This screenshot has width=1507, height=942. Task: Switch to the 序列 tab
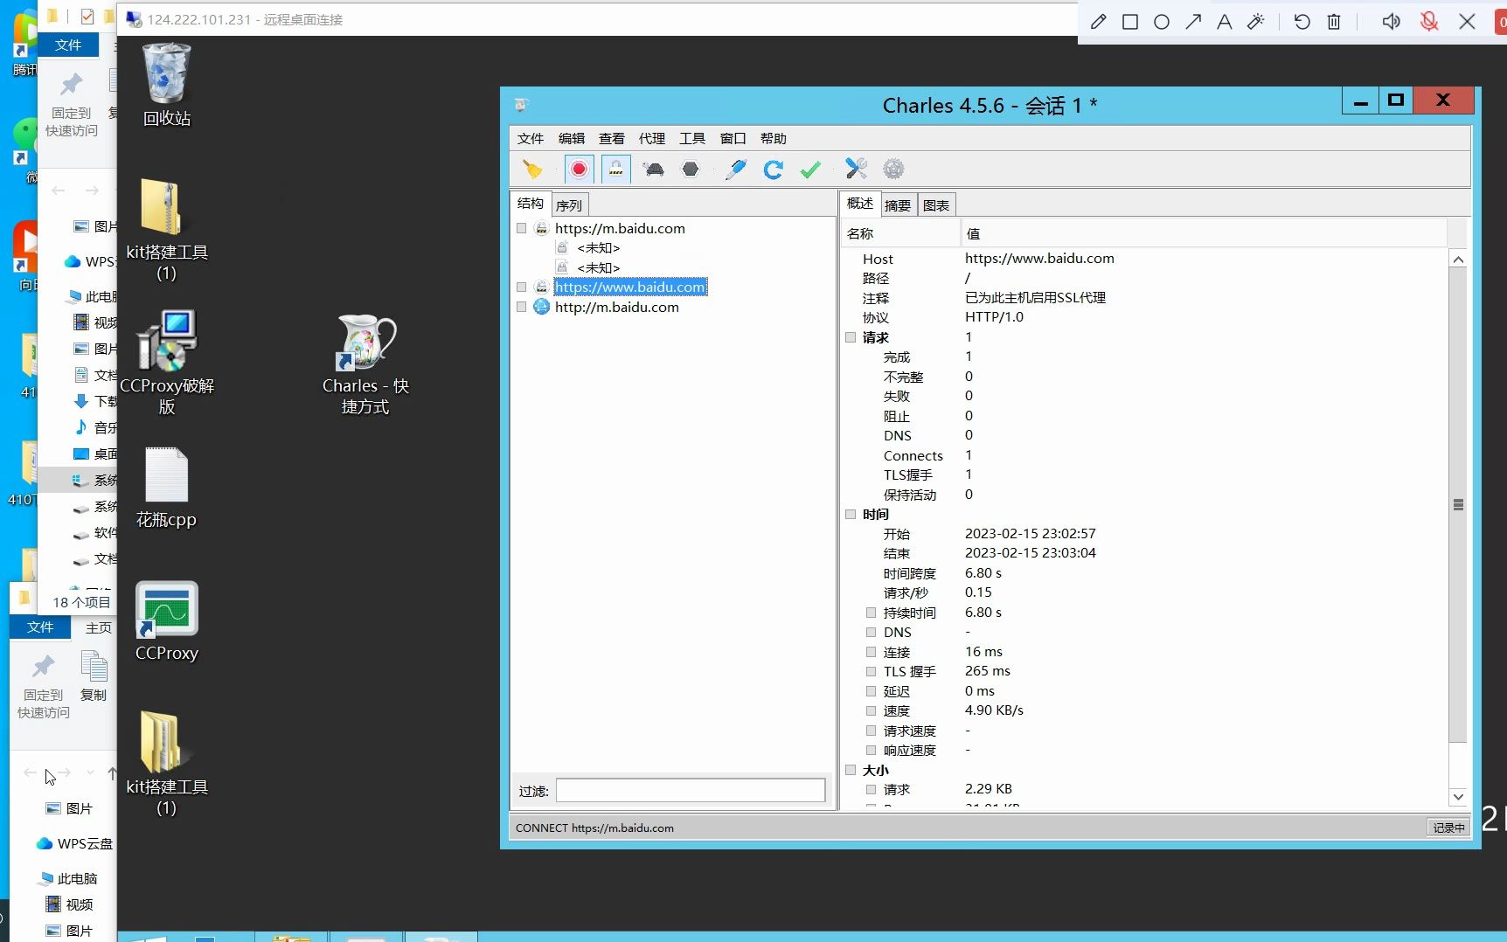[x=569, y=205]
